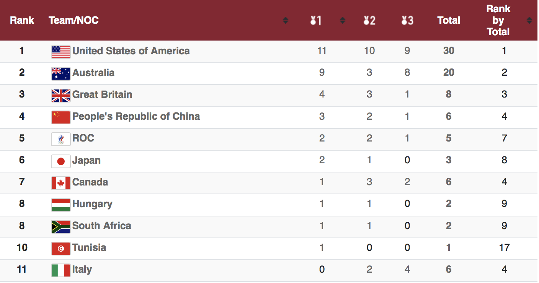Sort by Rank by Total arrows
539x283 pixels.
[x=529, y=20]
